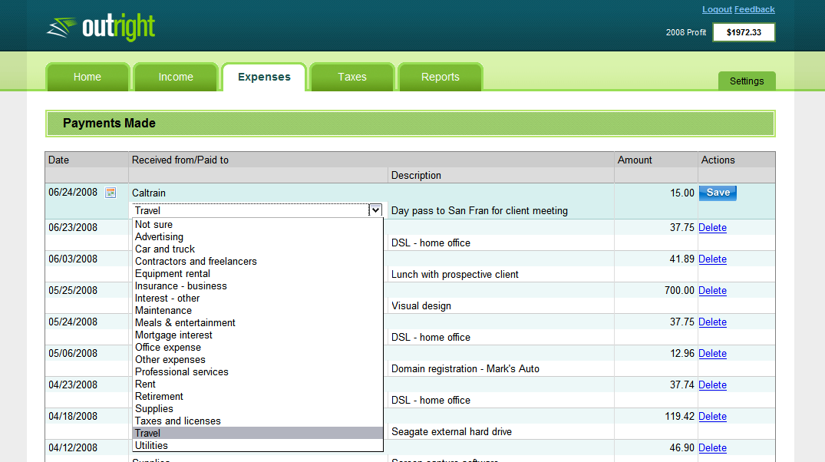The width and height of the screenshot is (825, 462).
Task: Click the Received from/Paid to header
Action: click(x=180, y=160)
